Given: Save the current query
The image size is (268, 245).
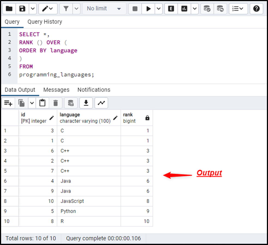Looking at the screenshot, I should click(x=22, y=8).
